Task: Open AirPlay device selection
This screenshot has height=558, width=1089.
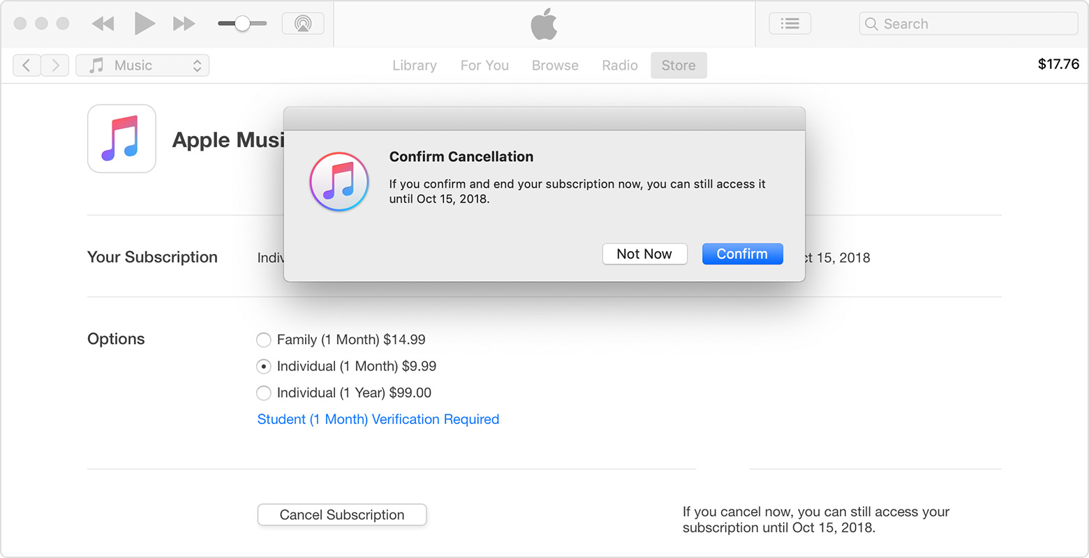Action: [302, 22]
